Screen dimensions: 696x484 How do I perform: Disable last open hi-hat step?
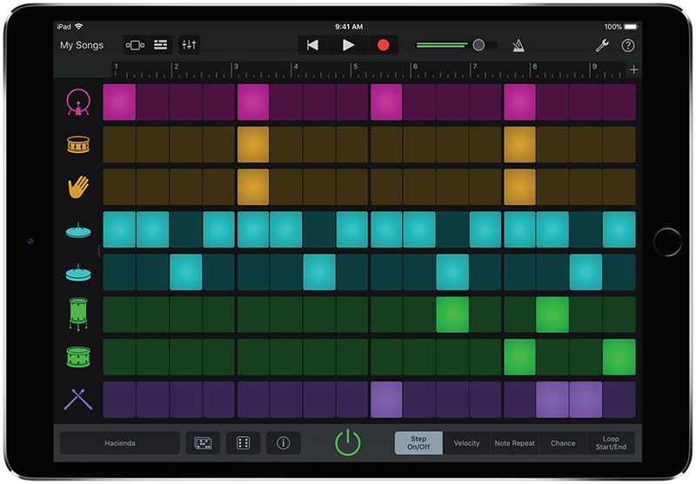tap(619, 229)
